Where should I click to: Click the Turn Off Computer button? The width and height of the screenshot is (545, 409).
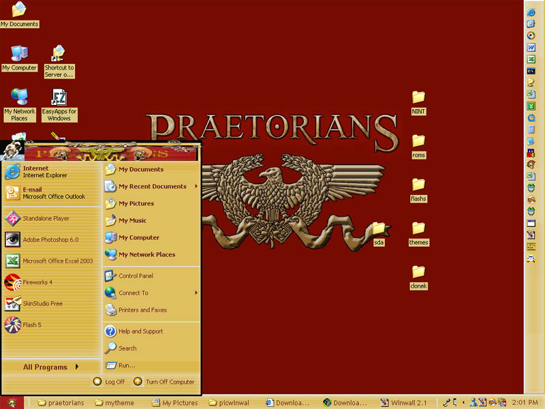[164, 382]
